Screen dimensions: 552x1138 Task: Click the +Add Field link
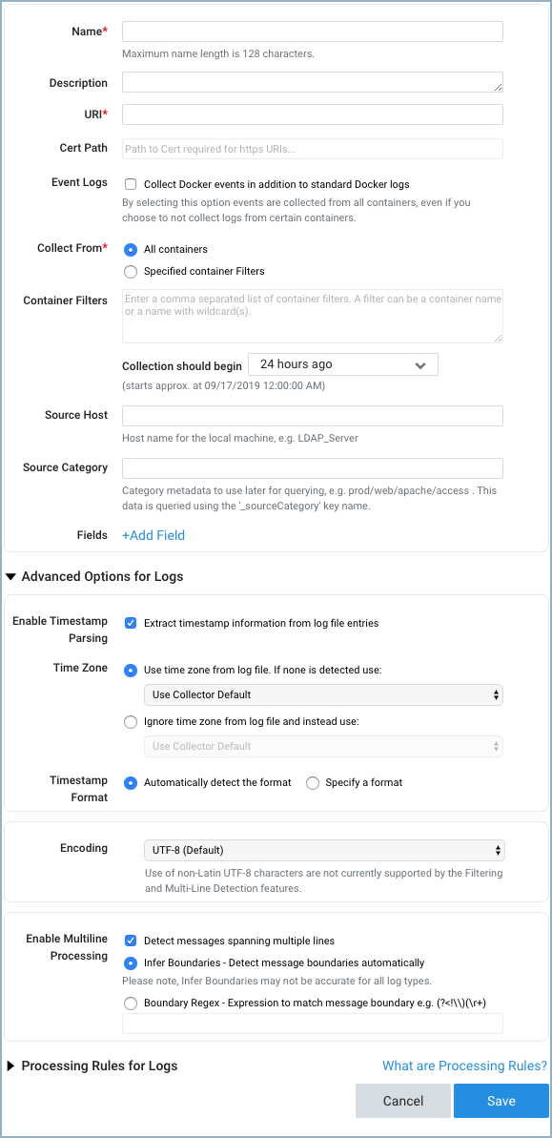[153, 535]
